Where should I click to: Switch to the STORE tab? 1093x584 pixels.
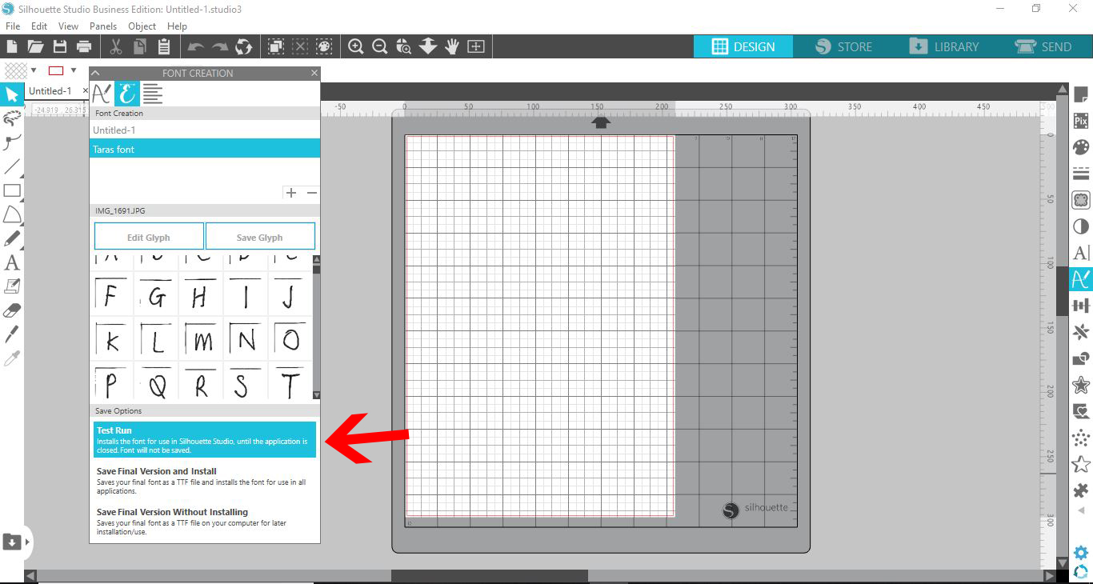pyautogui.click(x=843, y=46)
